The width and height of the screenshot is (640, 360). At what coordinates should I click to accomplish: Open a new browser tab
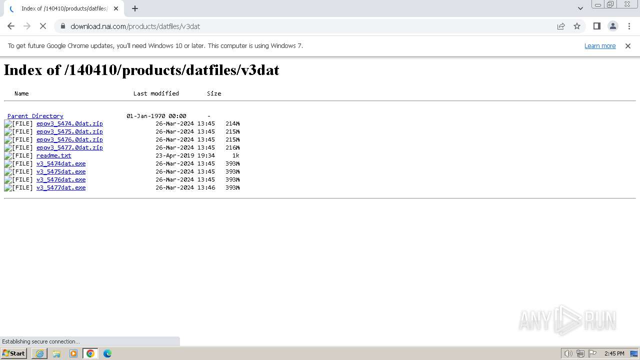click(135, 8)
